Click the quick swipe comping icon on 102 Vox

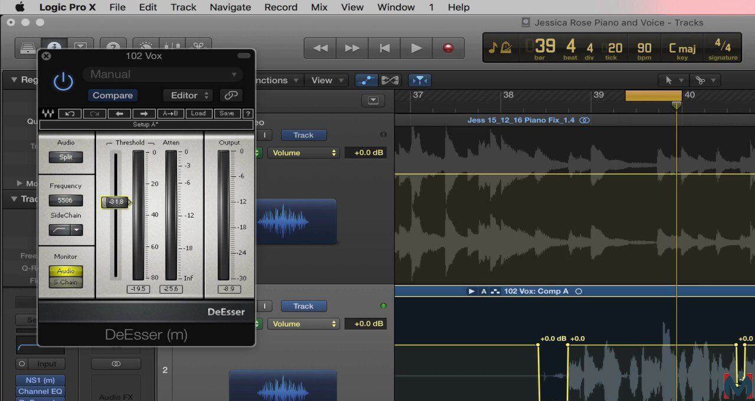495,291
